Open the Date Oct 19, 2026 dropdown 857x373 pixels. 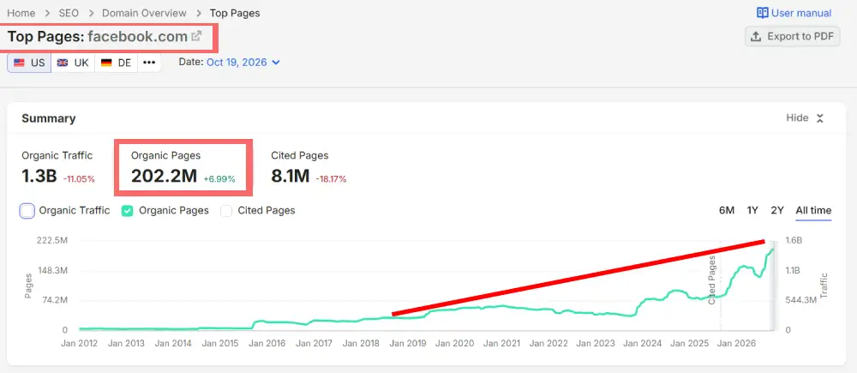[x=243, y=63]
